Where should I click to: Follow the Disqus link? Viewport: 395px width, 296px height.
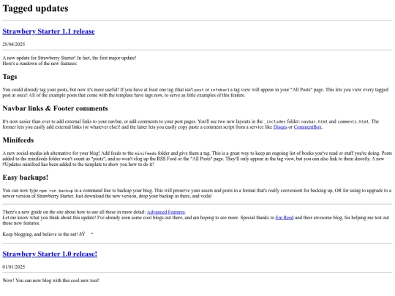(280, 127)
